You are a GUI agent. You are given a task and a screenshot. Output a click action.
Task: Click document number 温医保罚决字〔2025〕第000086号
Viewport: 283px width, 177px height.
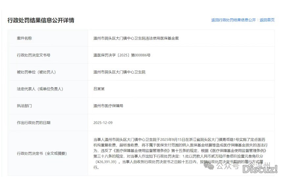[122, 55]
